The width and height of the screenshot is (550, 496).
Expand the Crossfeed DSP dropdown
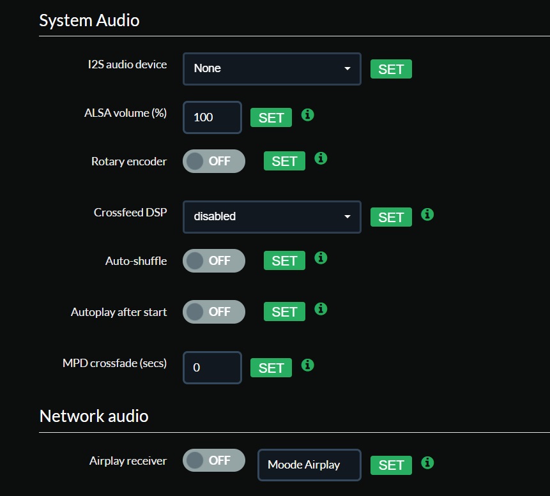pos(272,217)
